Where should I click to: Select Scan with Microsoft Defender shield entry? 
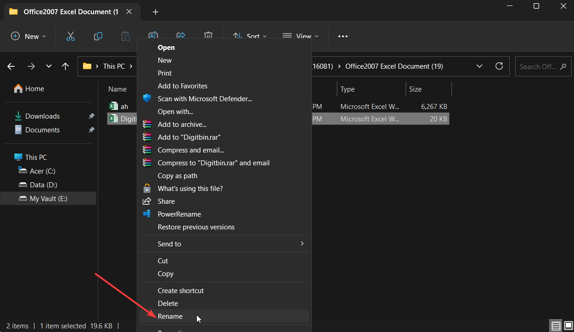pos(224,98)
